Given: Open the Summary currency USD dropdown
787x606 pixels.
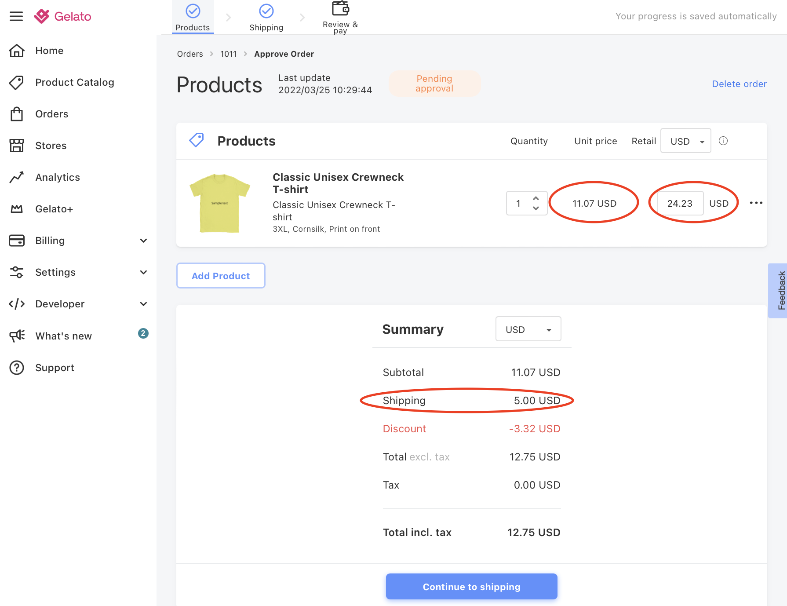Looking at the screenshot, I should [x=528, y=329].
